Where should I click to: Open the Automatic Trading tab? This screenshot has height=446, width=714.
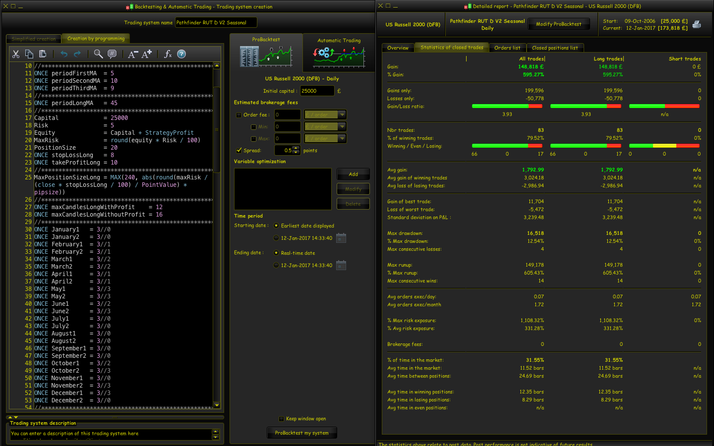click(x=339, y=53)
